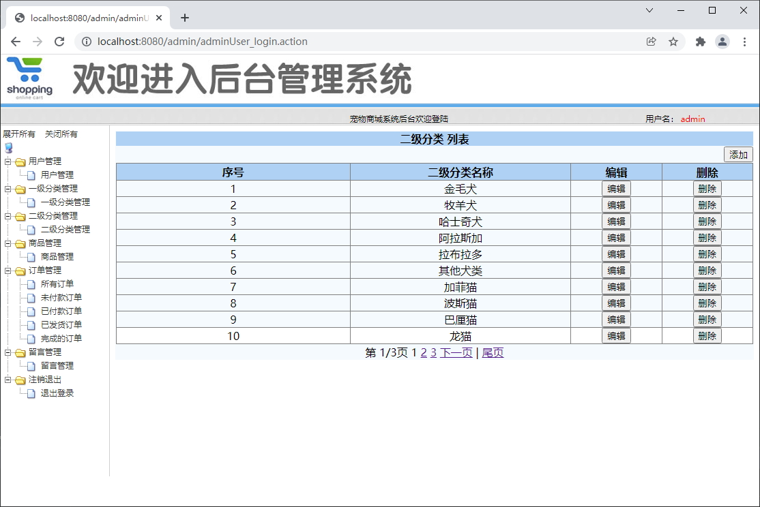Viewport: 760px width, 507px height.
Task: Open the 一级分类管理 child page
Action: pyautogui.click(x=65, y=202)
